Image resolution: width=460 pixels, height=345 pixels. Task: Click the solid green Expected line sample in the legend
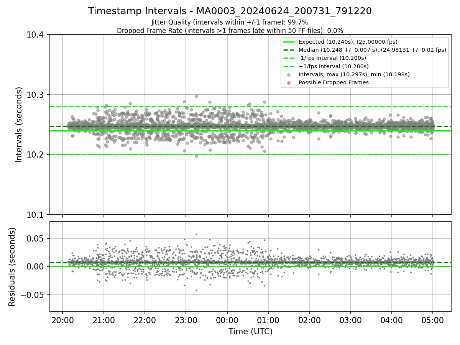point(289,42)
